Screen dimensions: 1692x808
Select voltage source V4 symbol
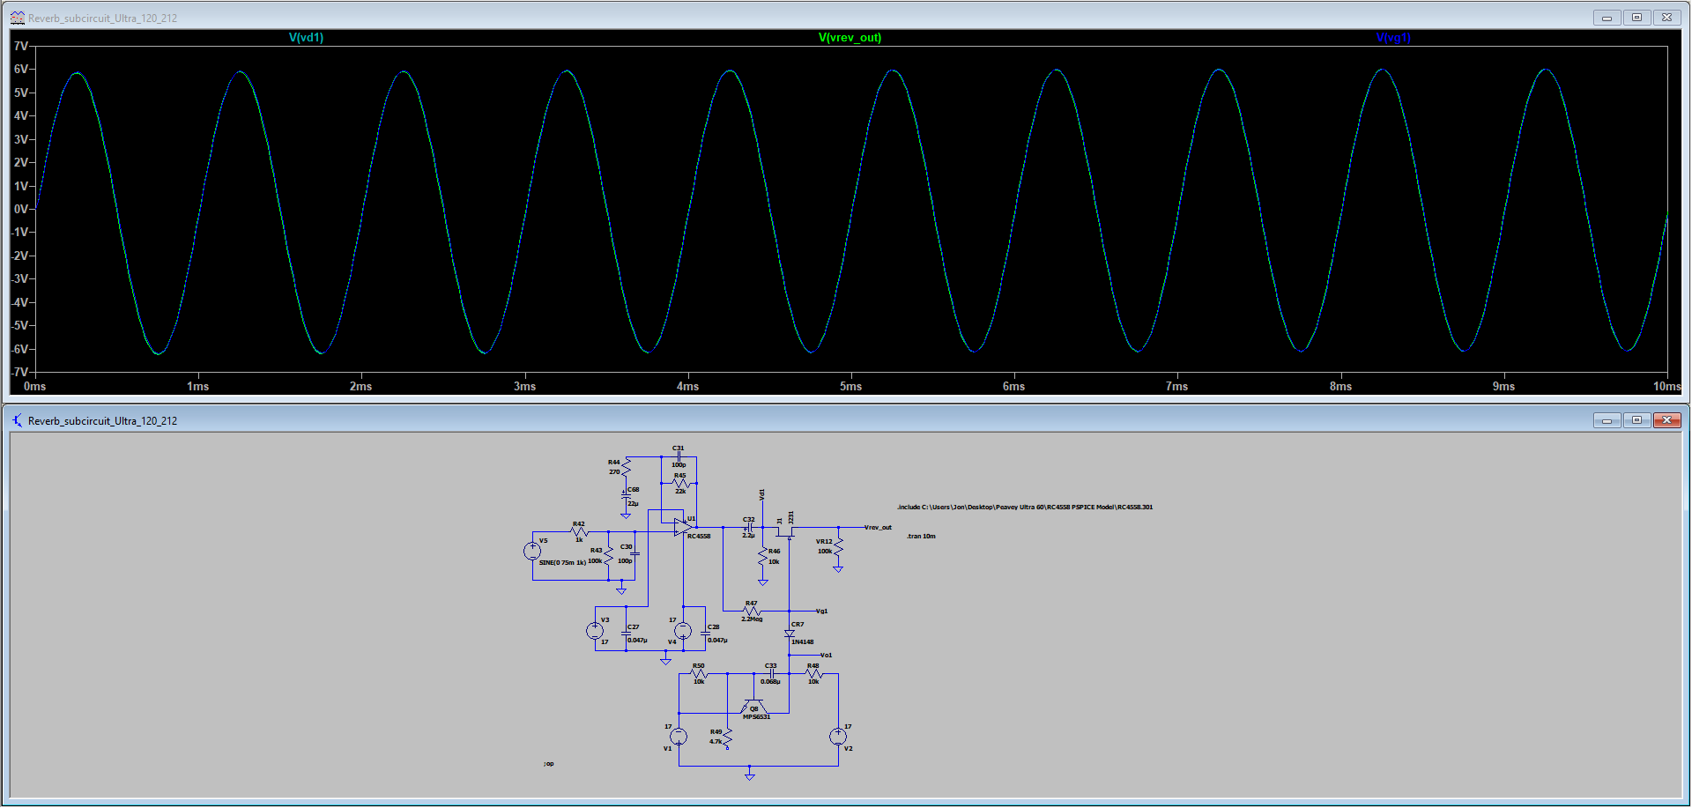[683, 630]
